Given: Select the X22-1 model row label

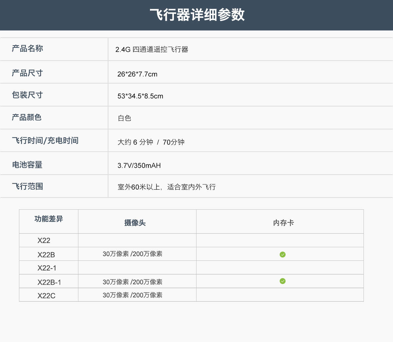Looking at the screenshot, I should [47, 268].
